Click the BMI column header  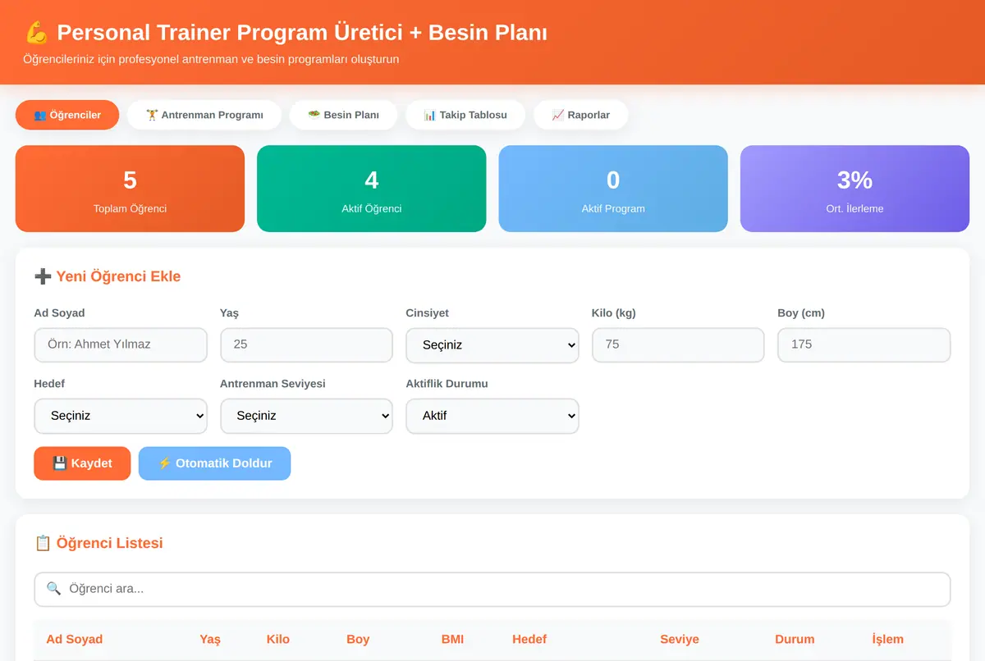pos(452,639)
